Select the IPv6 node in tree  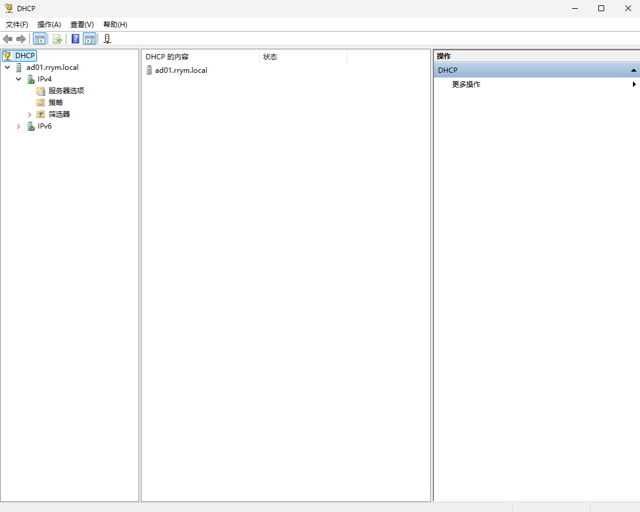(x=45, y=126)
